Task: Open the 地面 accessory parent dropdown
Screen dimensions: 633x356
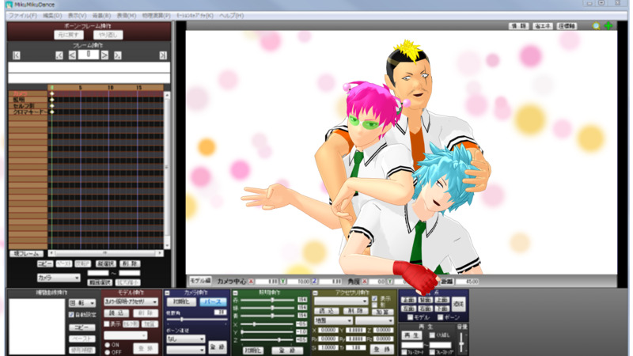Action: coord(333,320)
